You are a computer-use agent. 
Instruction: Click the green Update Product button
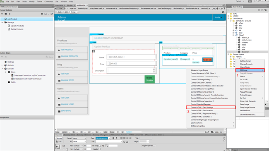(x=149, y=79)
